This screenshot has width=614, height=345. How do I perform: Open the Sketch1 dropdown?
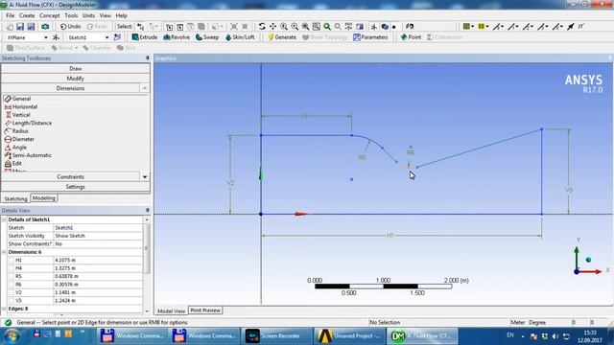[106, 37]
